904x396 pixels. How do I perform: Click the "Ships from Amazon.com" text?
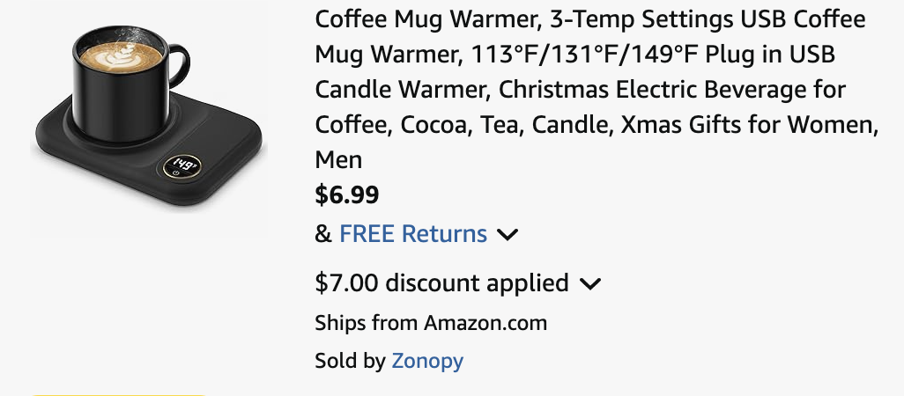[431, 323]
